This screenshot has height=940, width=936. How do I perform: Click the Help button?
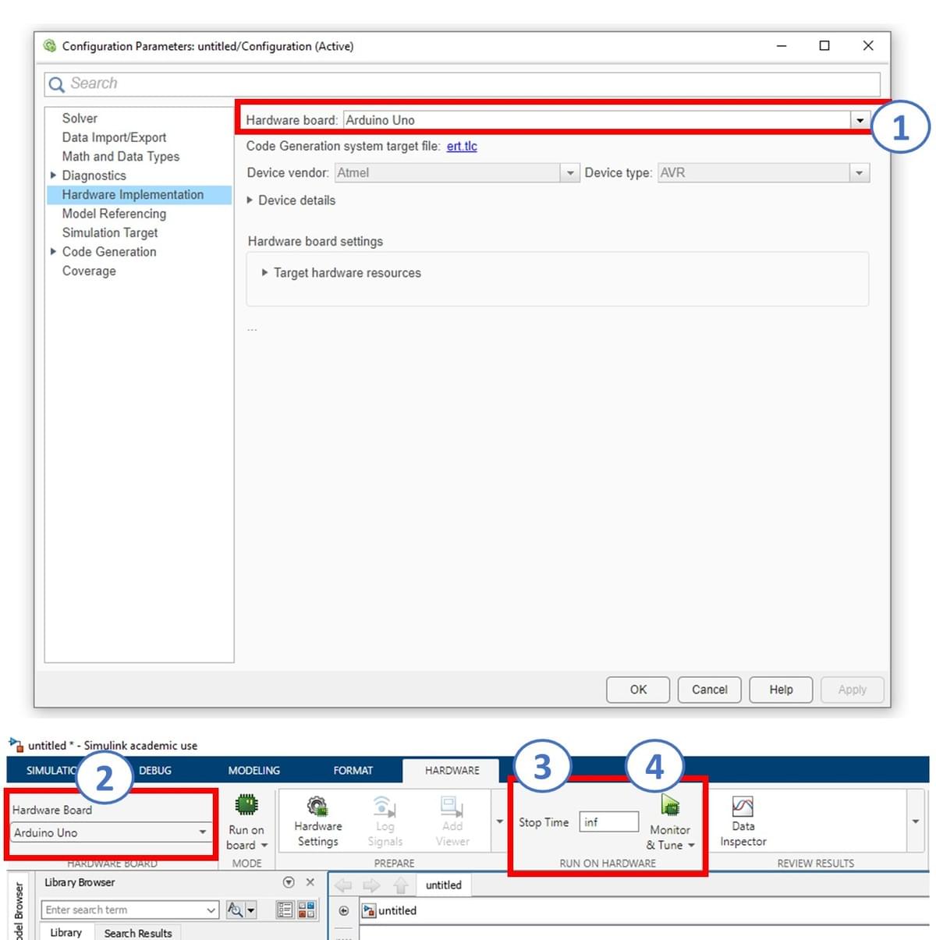coord(781,690)
